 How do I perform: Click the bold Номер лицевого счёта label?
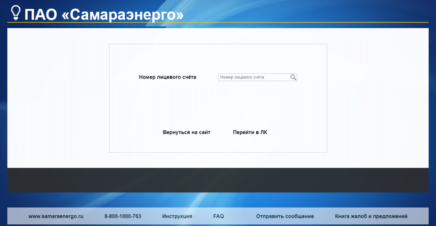click(167, 77)
